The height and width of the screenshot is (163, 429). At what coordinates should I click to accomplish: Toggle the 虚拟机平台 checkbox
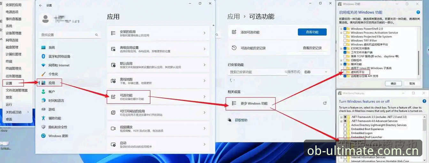[x=345, y=72]
